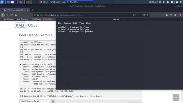Click the KALI TOOLS site logo
183x103 pixels.
26,25
